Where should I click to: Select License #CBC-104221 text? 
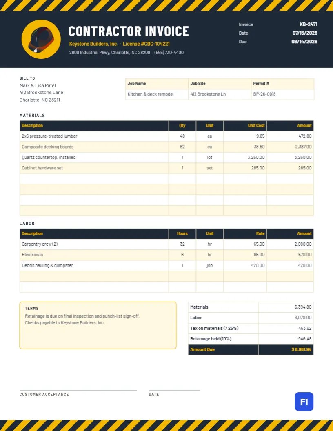pyautogui.click(x=146, y=44)
